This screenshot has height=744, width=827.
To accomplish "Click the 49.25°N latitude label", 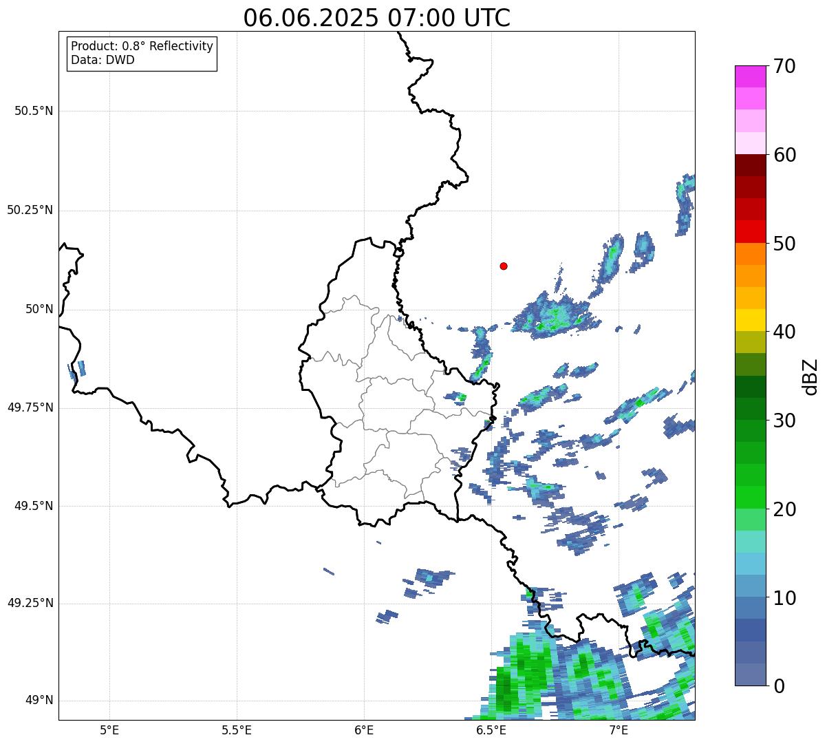I will click(30, 603).
